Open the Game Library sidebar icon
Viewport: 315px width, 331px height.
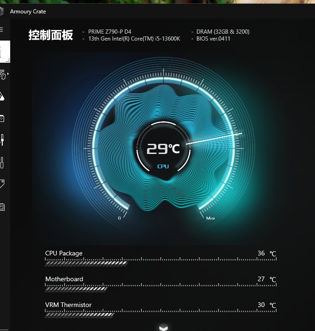tap(2, 118)
